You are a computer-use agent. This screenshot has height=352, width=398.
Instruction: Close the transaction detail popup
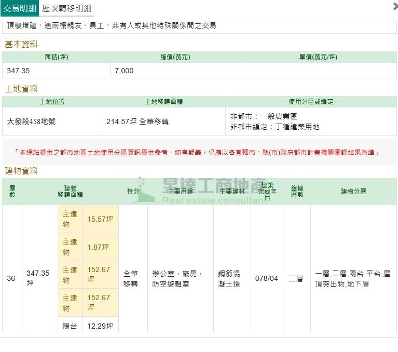(x=395, y=6)
